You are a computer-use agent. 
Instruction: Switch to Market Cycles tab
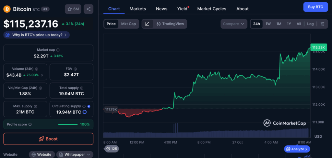[212, 9]
